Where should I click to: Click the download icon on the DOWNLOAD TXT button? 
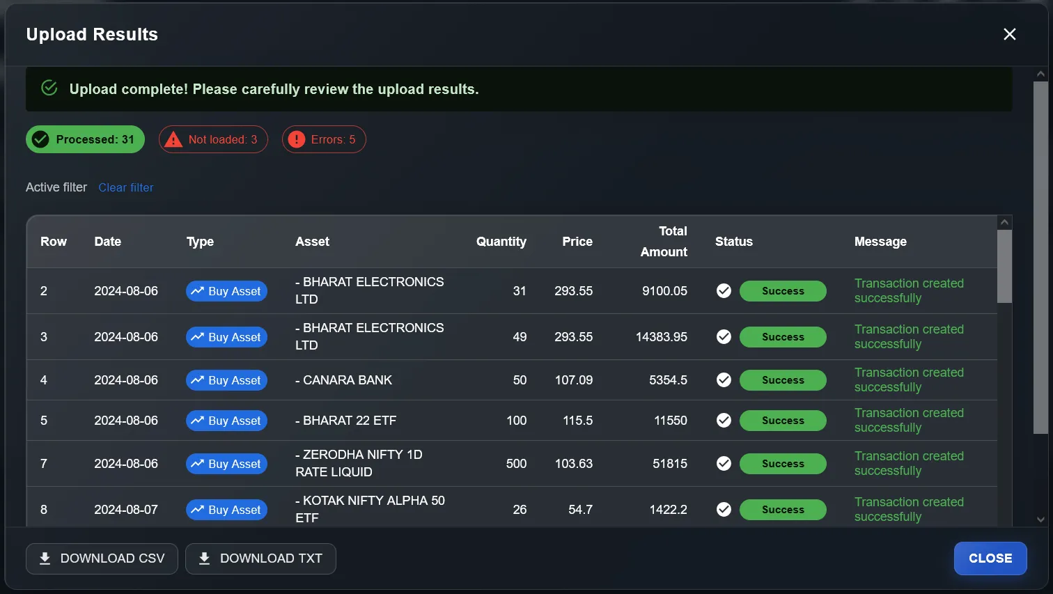(204, 558)
